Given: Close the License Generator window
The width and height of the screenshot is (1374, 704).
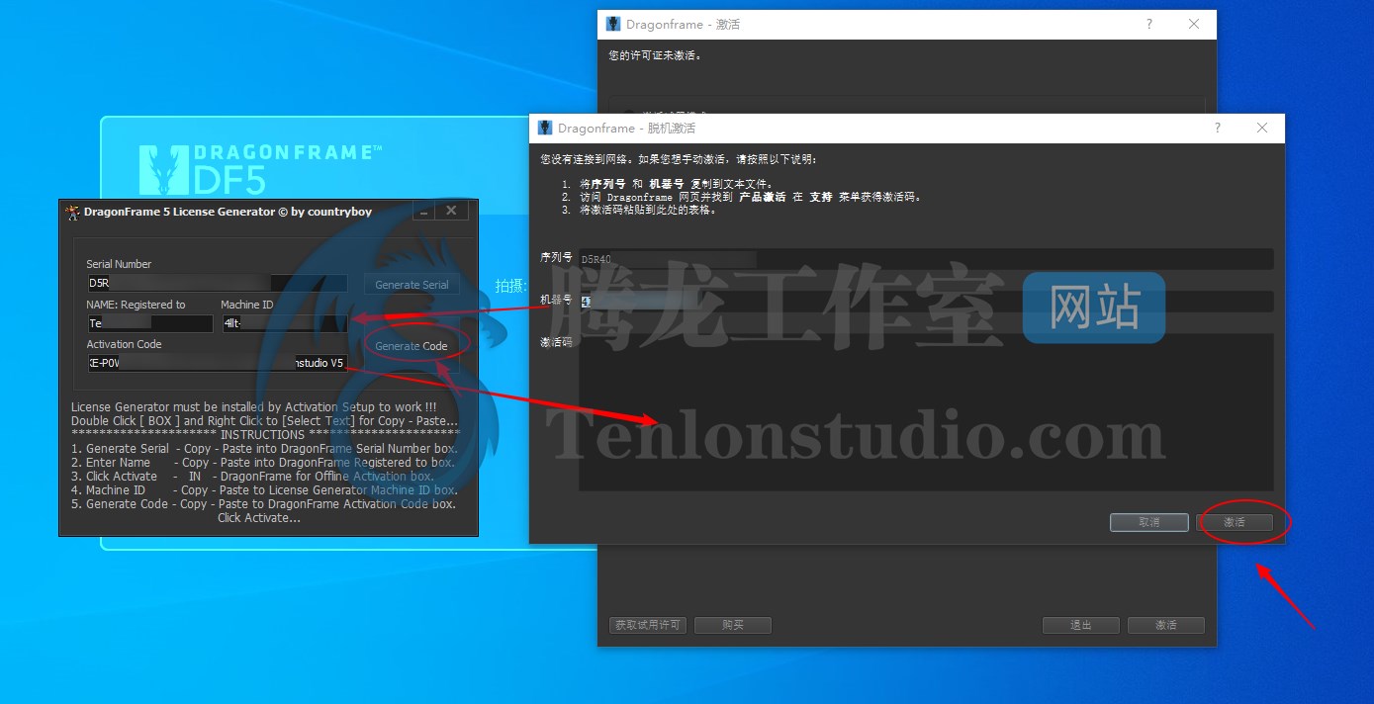Looking at the screenshot, I should [x=451, y=211].
